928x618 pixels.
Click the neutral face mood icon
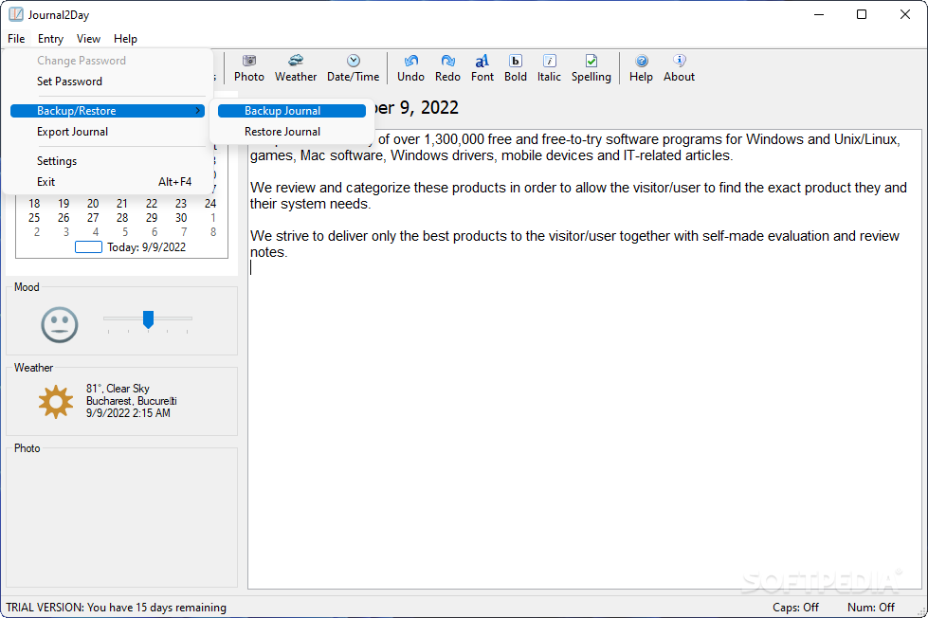tap(59, 324)
